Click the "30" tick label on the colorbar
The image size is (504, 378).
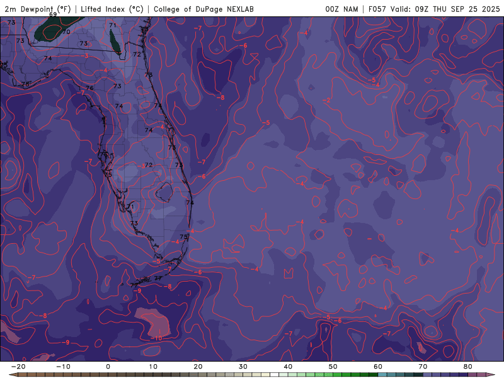243,367
